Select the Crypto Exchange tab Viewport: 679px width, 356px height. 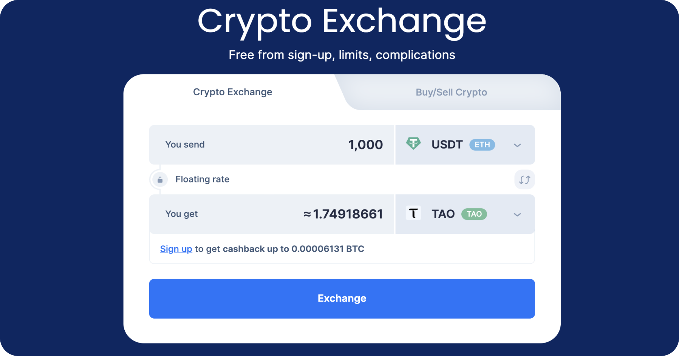(233, 92)
